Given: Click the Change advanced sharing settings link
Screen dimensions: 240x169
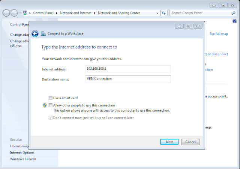Looking at the screenshot, I should (x=19, y=43).
